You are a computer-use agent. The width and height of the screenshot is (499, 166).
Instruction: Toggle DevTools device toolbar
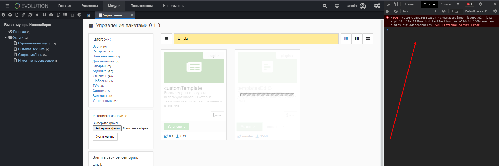[x=396, y=4]
